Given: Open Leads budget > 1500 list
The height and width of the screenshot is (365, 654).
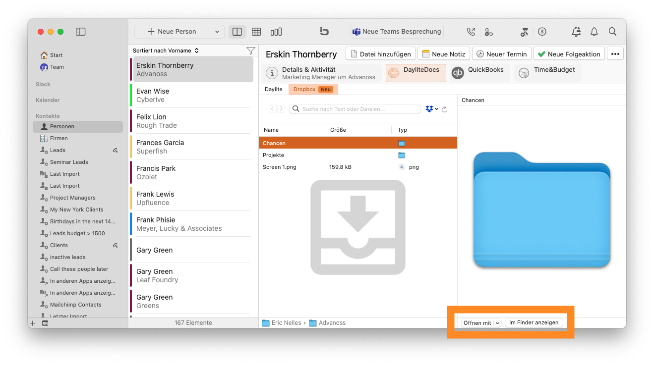Looking at the screenshot, I should pos(78,234).
